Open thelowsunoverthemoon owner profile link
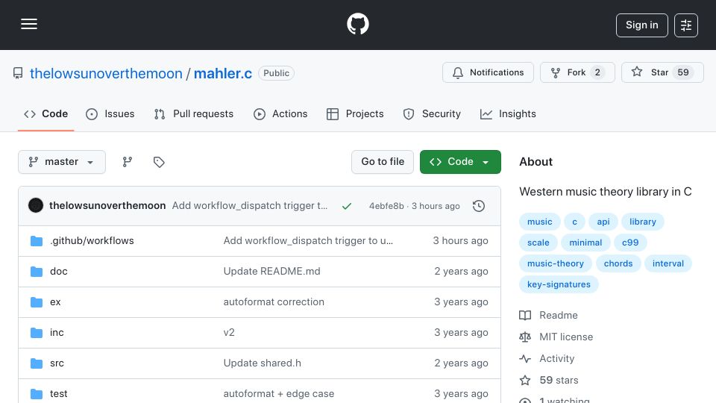The width and height of the screenshot is (716, 403). pyautogui.click(x=106, y=73)
